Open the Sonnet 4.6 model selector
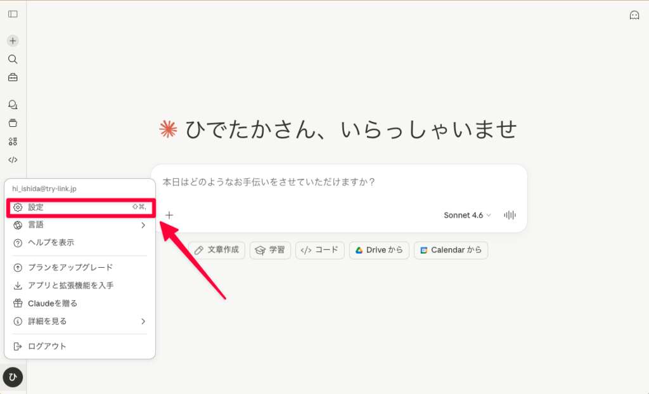Image resolution: width=649 pixels, height=394 pixels. [x=466, y=215]
